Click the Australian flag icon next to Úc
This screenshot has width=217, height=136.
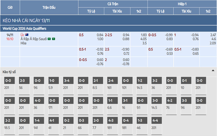[27, 35]
